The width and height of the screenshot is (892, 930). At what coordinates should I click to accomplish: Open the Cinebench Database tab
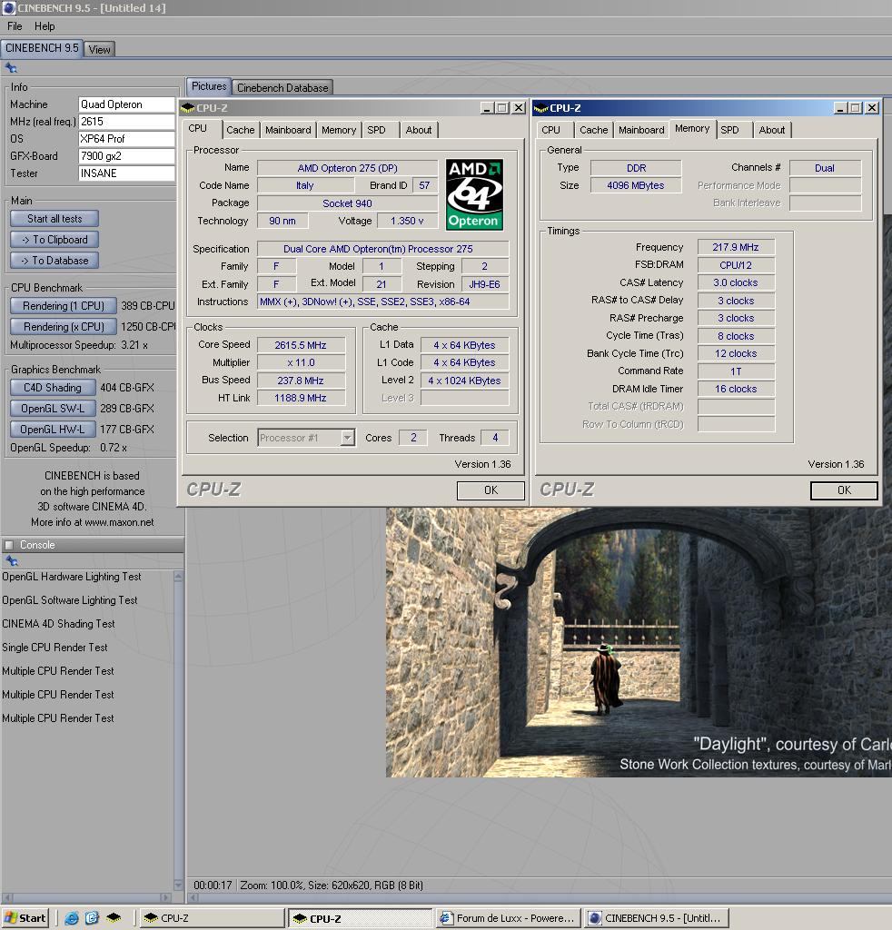point(282,88)
